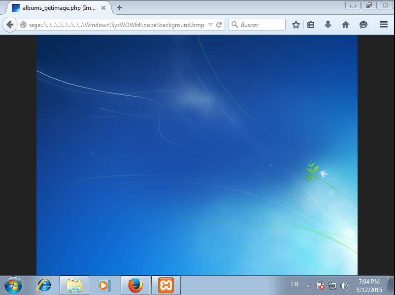395x295 pixels.
Task: Click the search magnifier icon
Action: (234, 25)
